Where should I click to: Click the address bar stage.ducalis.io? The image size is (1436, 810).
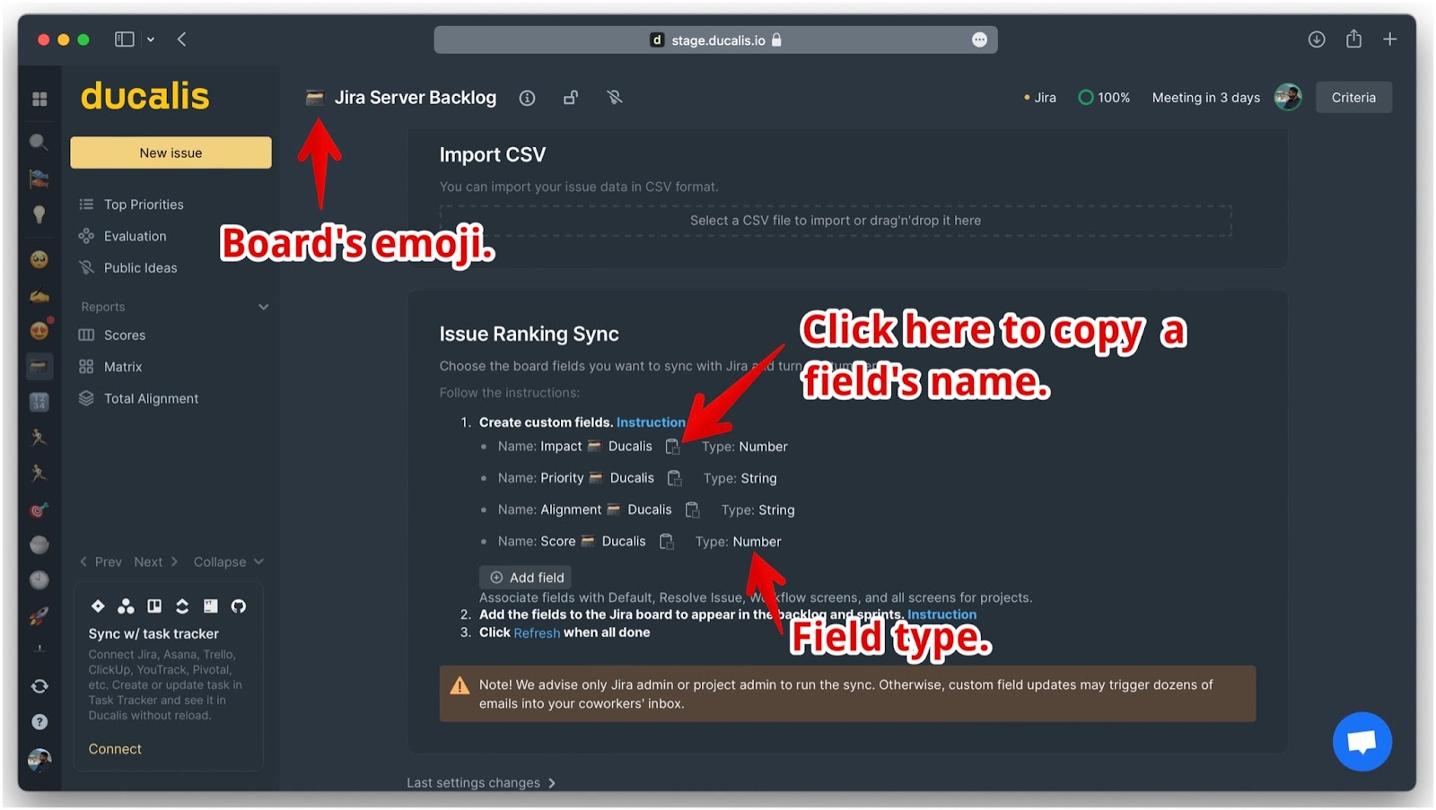click(715, 40)
